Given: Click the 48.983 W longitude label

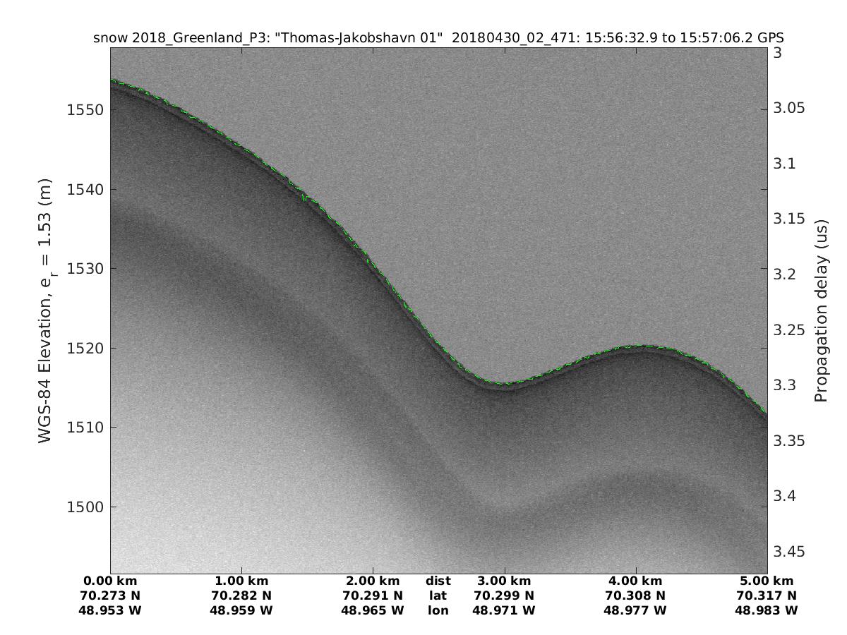Looking at the screenshot, I should (767, 610).
